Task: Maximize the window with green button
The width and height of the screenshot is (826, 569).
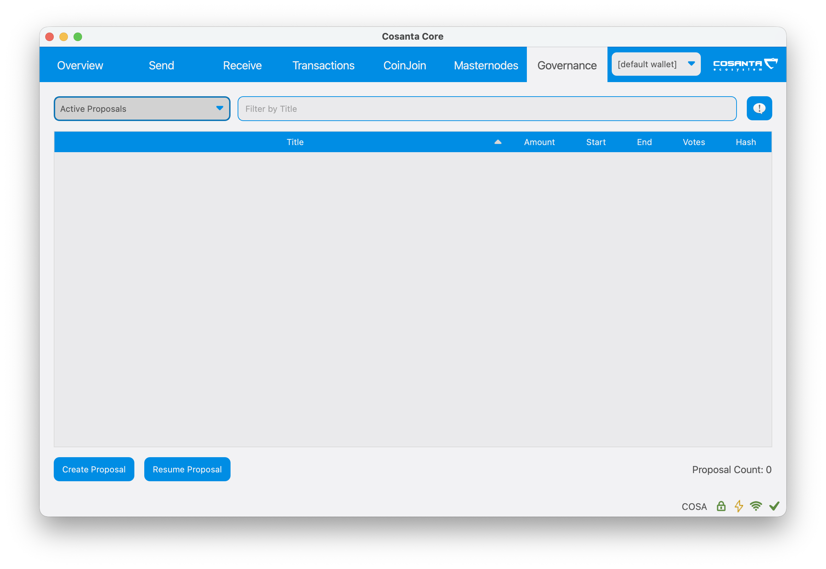Action: pyautogui.click(x=78, y=37)
